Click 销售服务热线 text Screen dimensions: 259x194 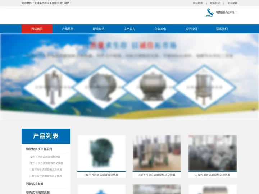point(226,12)
